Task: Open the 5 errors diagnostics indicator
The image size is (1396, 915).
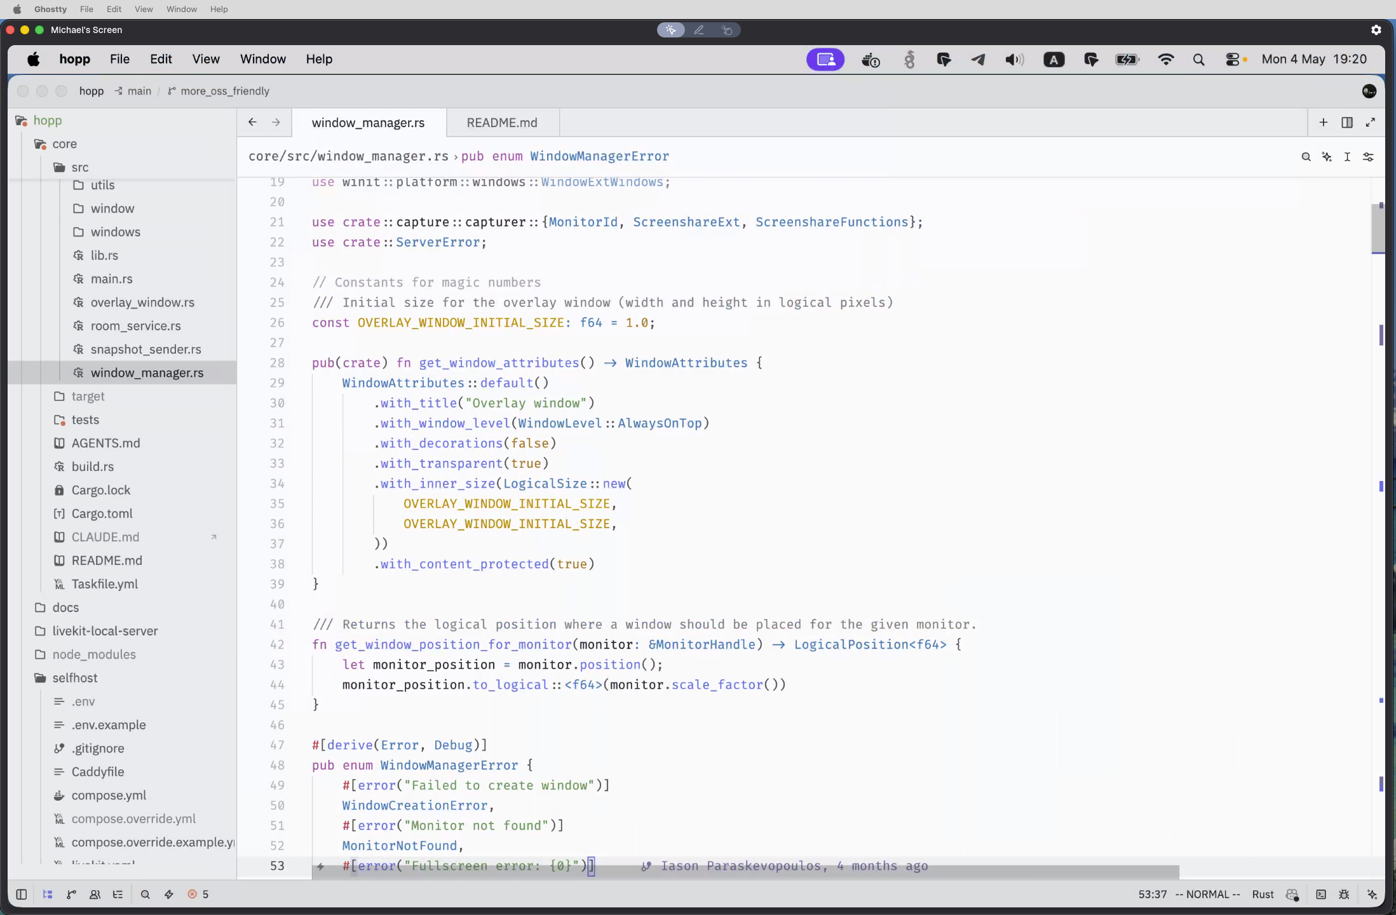Action: click(198, 895)
